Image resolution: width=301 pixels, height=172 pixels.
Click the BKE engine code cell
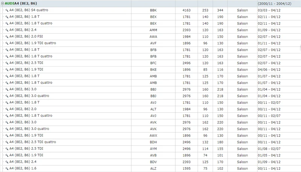click(153, 70)
